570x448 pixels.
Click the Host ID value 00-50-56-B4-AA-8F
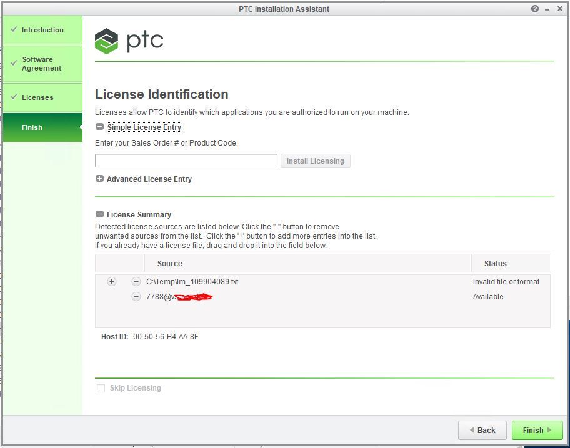pos(166,336)
